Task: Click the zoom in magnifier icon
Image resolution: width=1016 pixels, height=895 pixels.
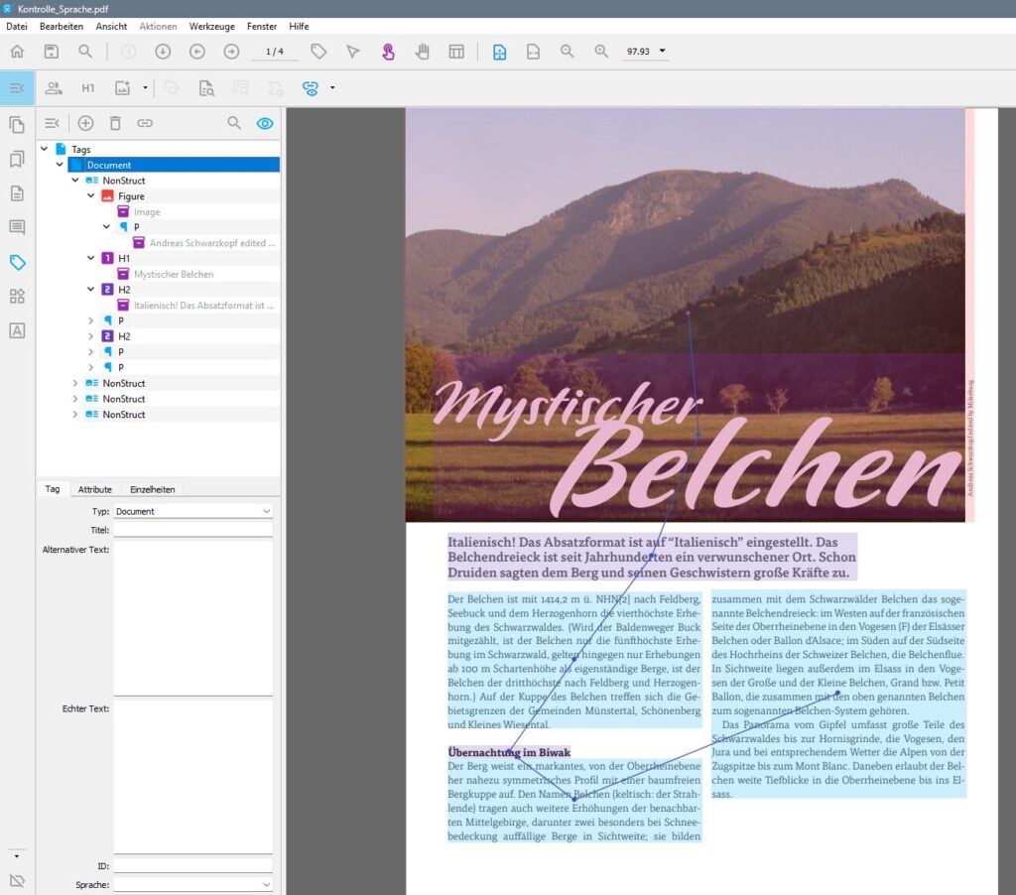Action: pos(600,52)
